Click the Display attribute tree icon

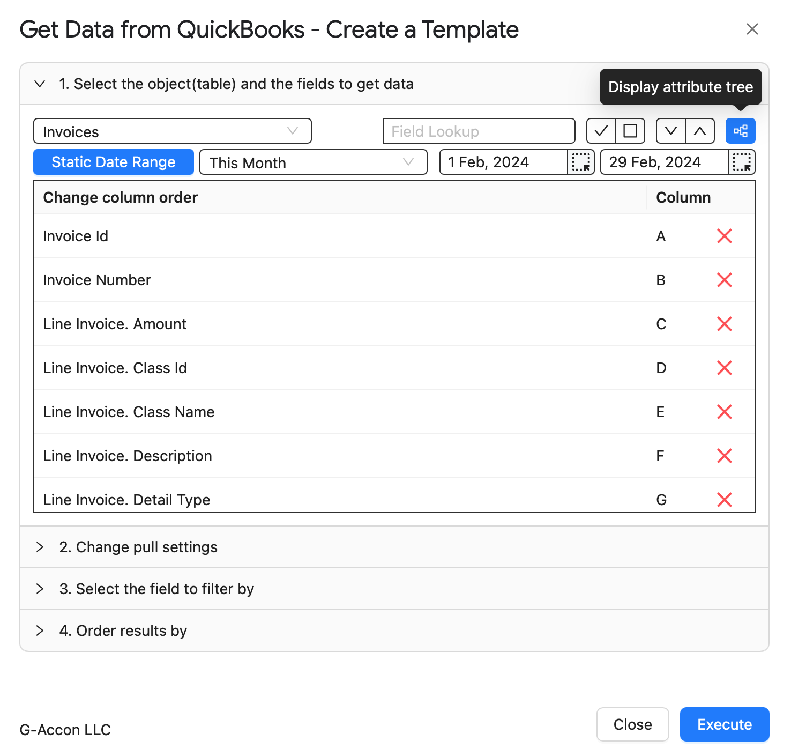[x=740, y=131]
